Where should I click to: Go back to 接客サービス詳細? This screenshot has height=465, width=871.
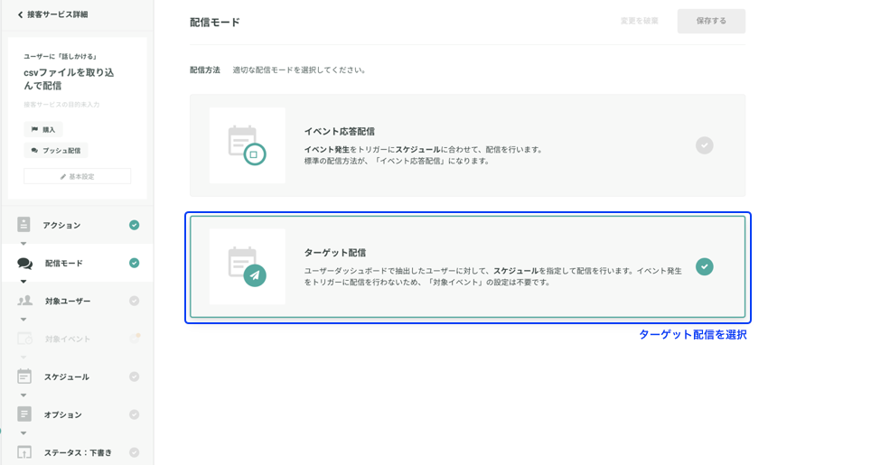pos(52,14)
